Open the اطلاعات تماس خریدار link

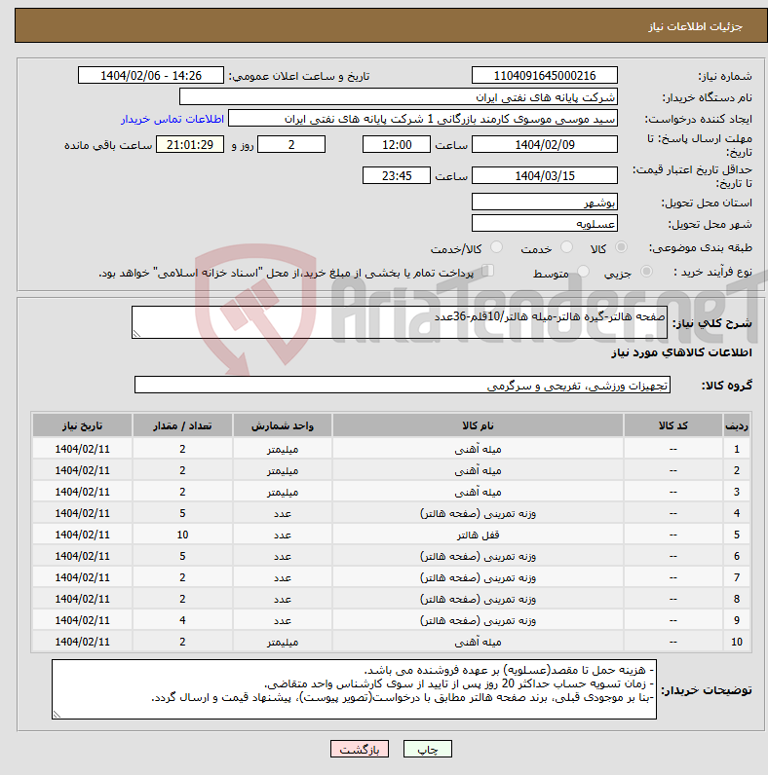click(173, 119)
